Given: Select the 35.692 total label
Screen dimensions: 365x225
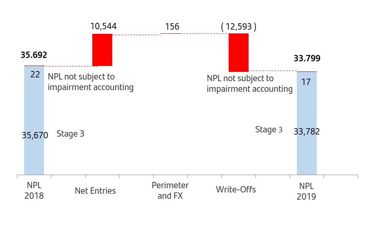Looking at the screenshot, I should click(x=34, y=55).
